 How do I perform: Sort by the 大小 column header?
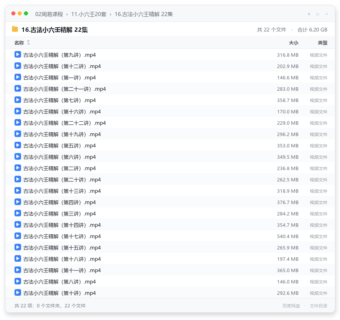coord(294,43)
